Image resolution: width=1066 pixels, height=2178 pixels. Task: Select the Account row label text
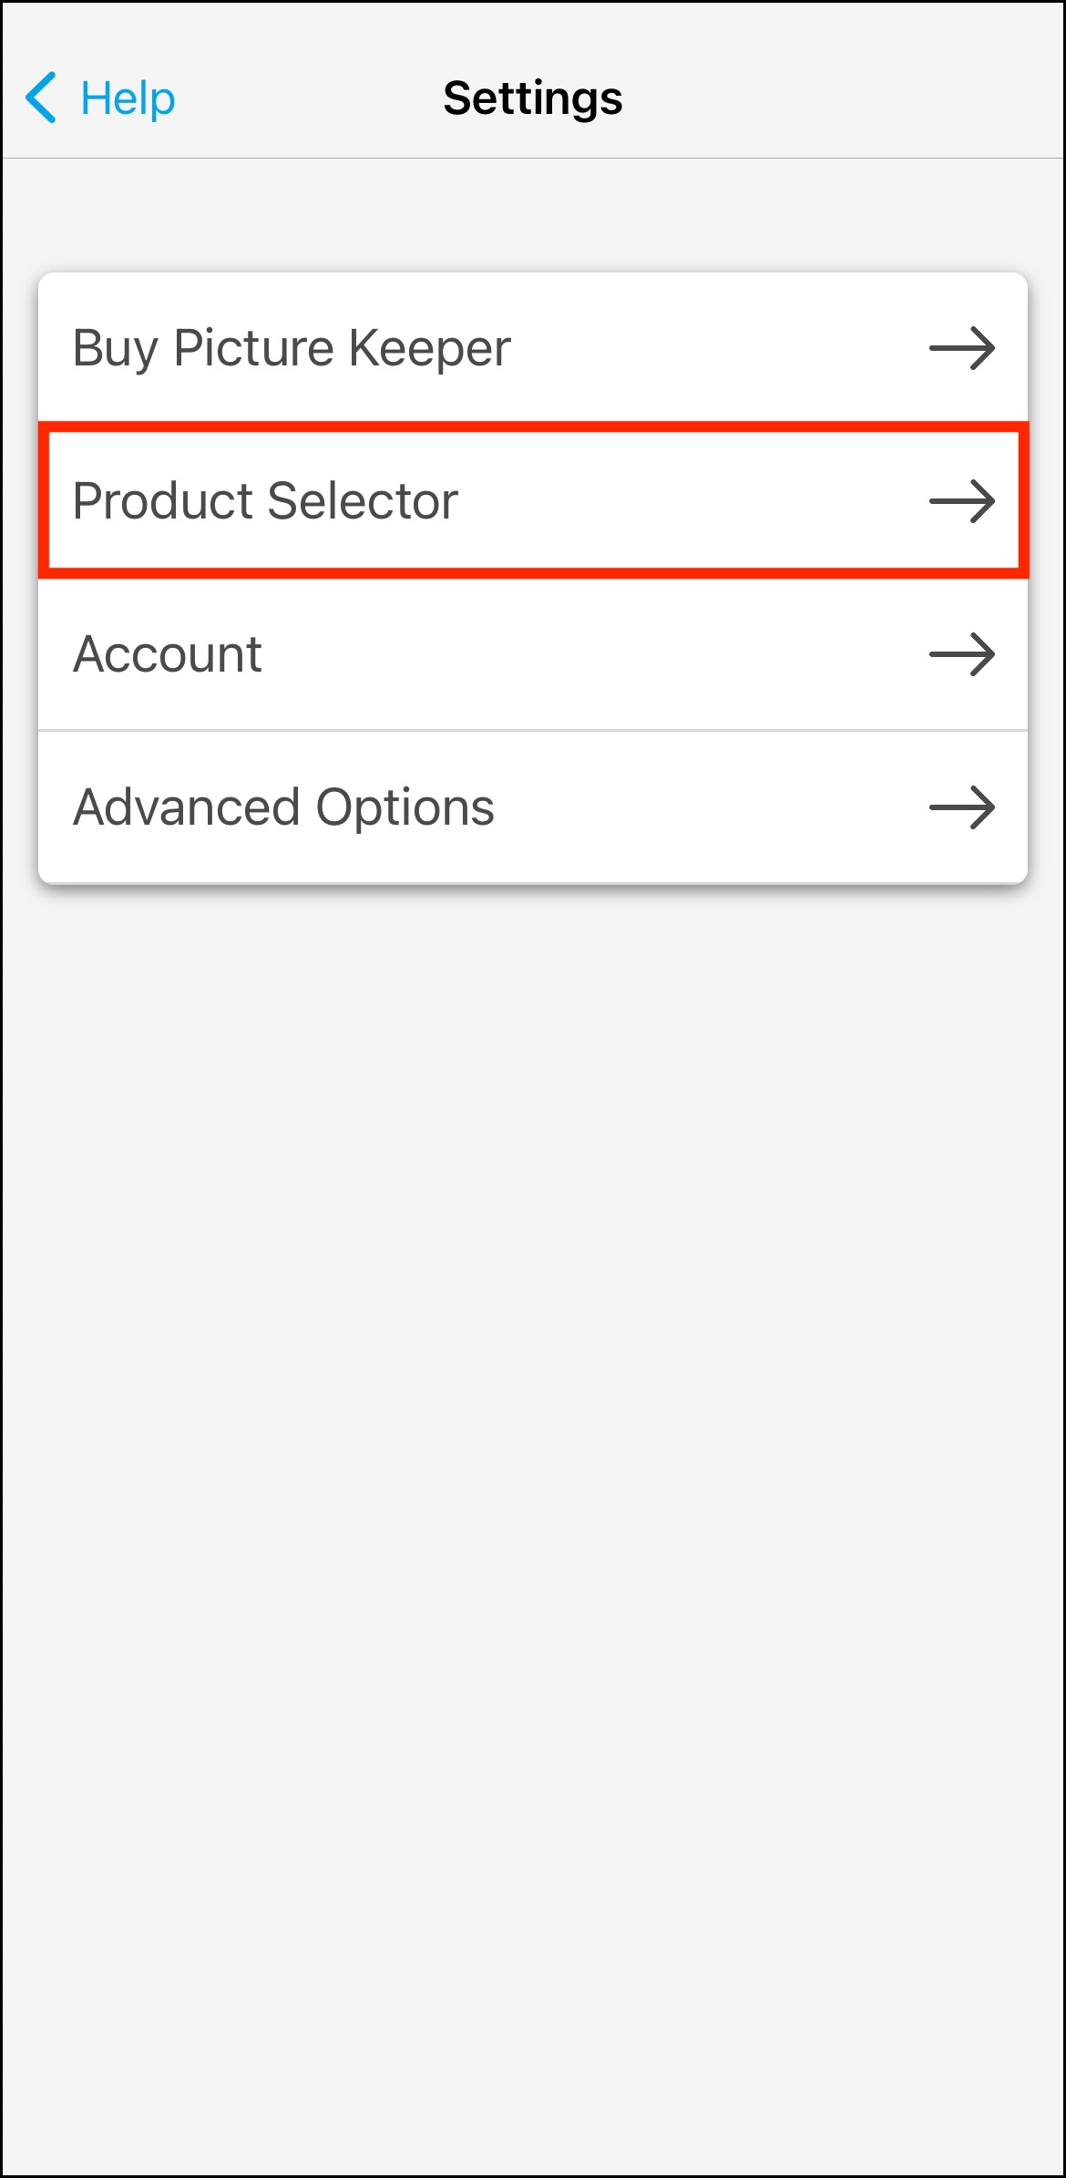(168, 653)
